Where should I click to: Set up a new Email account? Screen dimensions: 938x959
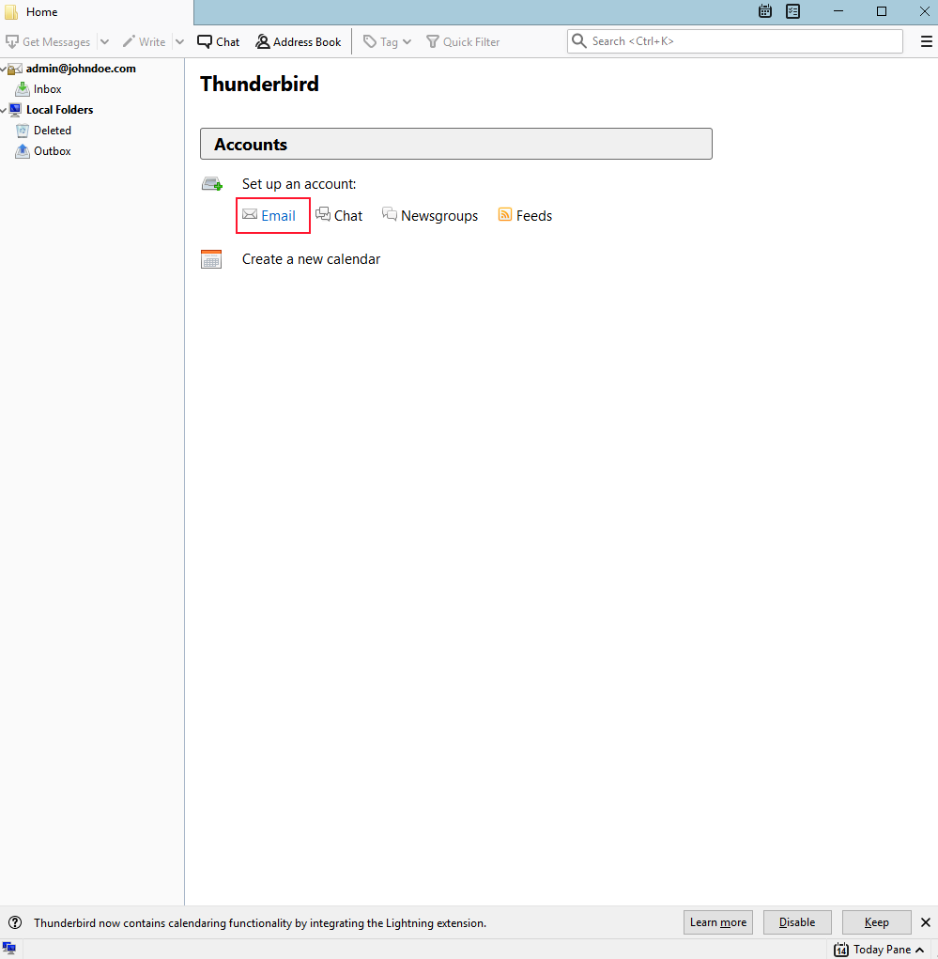click(x=278, y=216)
